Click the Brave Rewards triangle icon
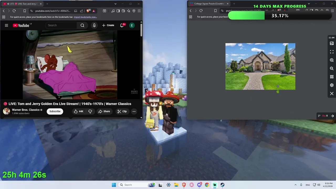The image size is (336, 189). 94,11
